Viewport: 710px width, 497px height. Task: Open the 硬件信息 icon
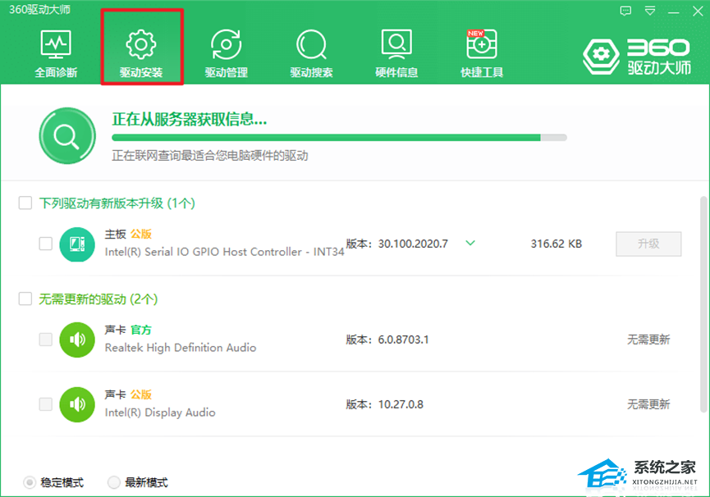tap(396, 45)
